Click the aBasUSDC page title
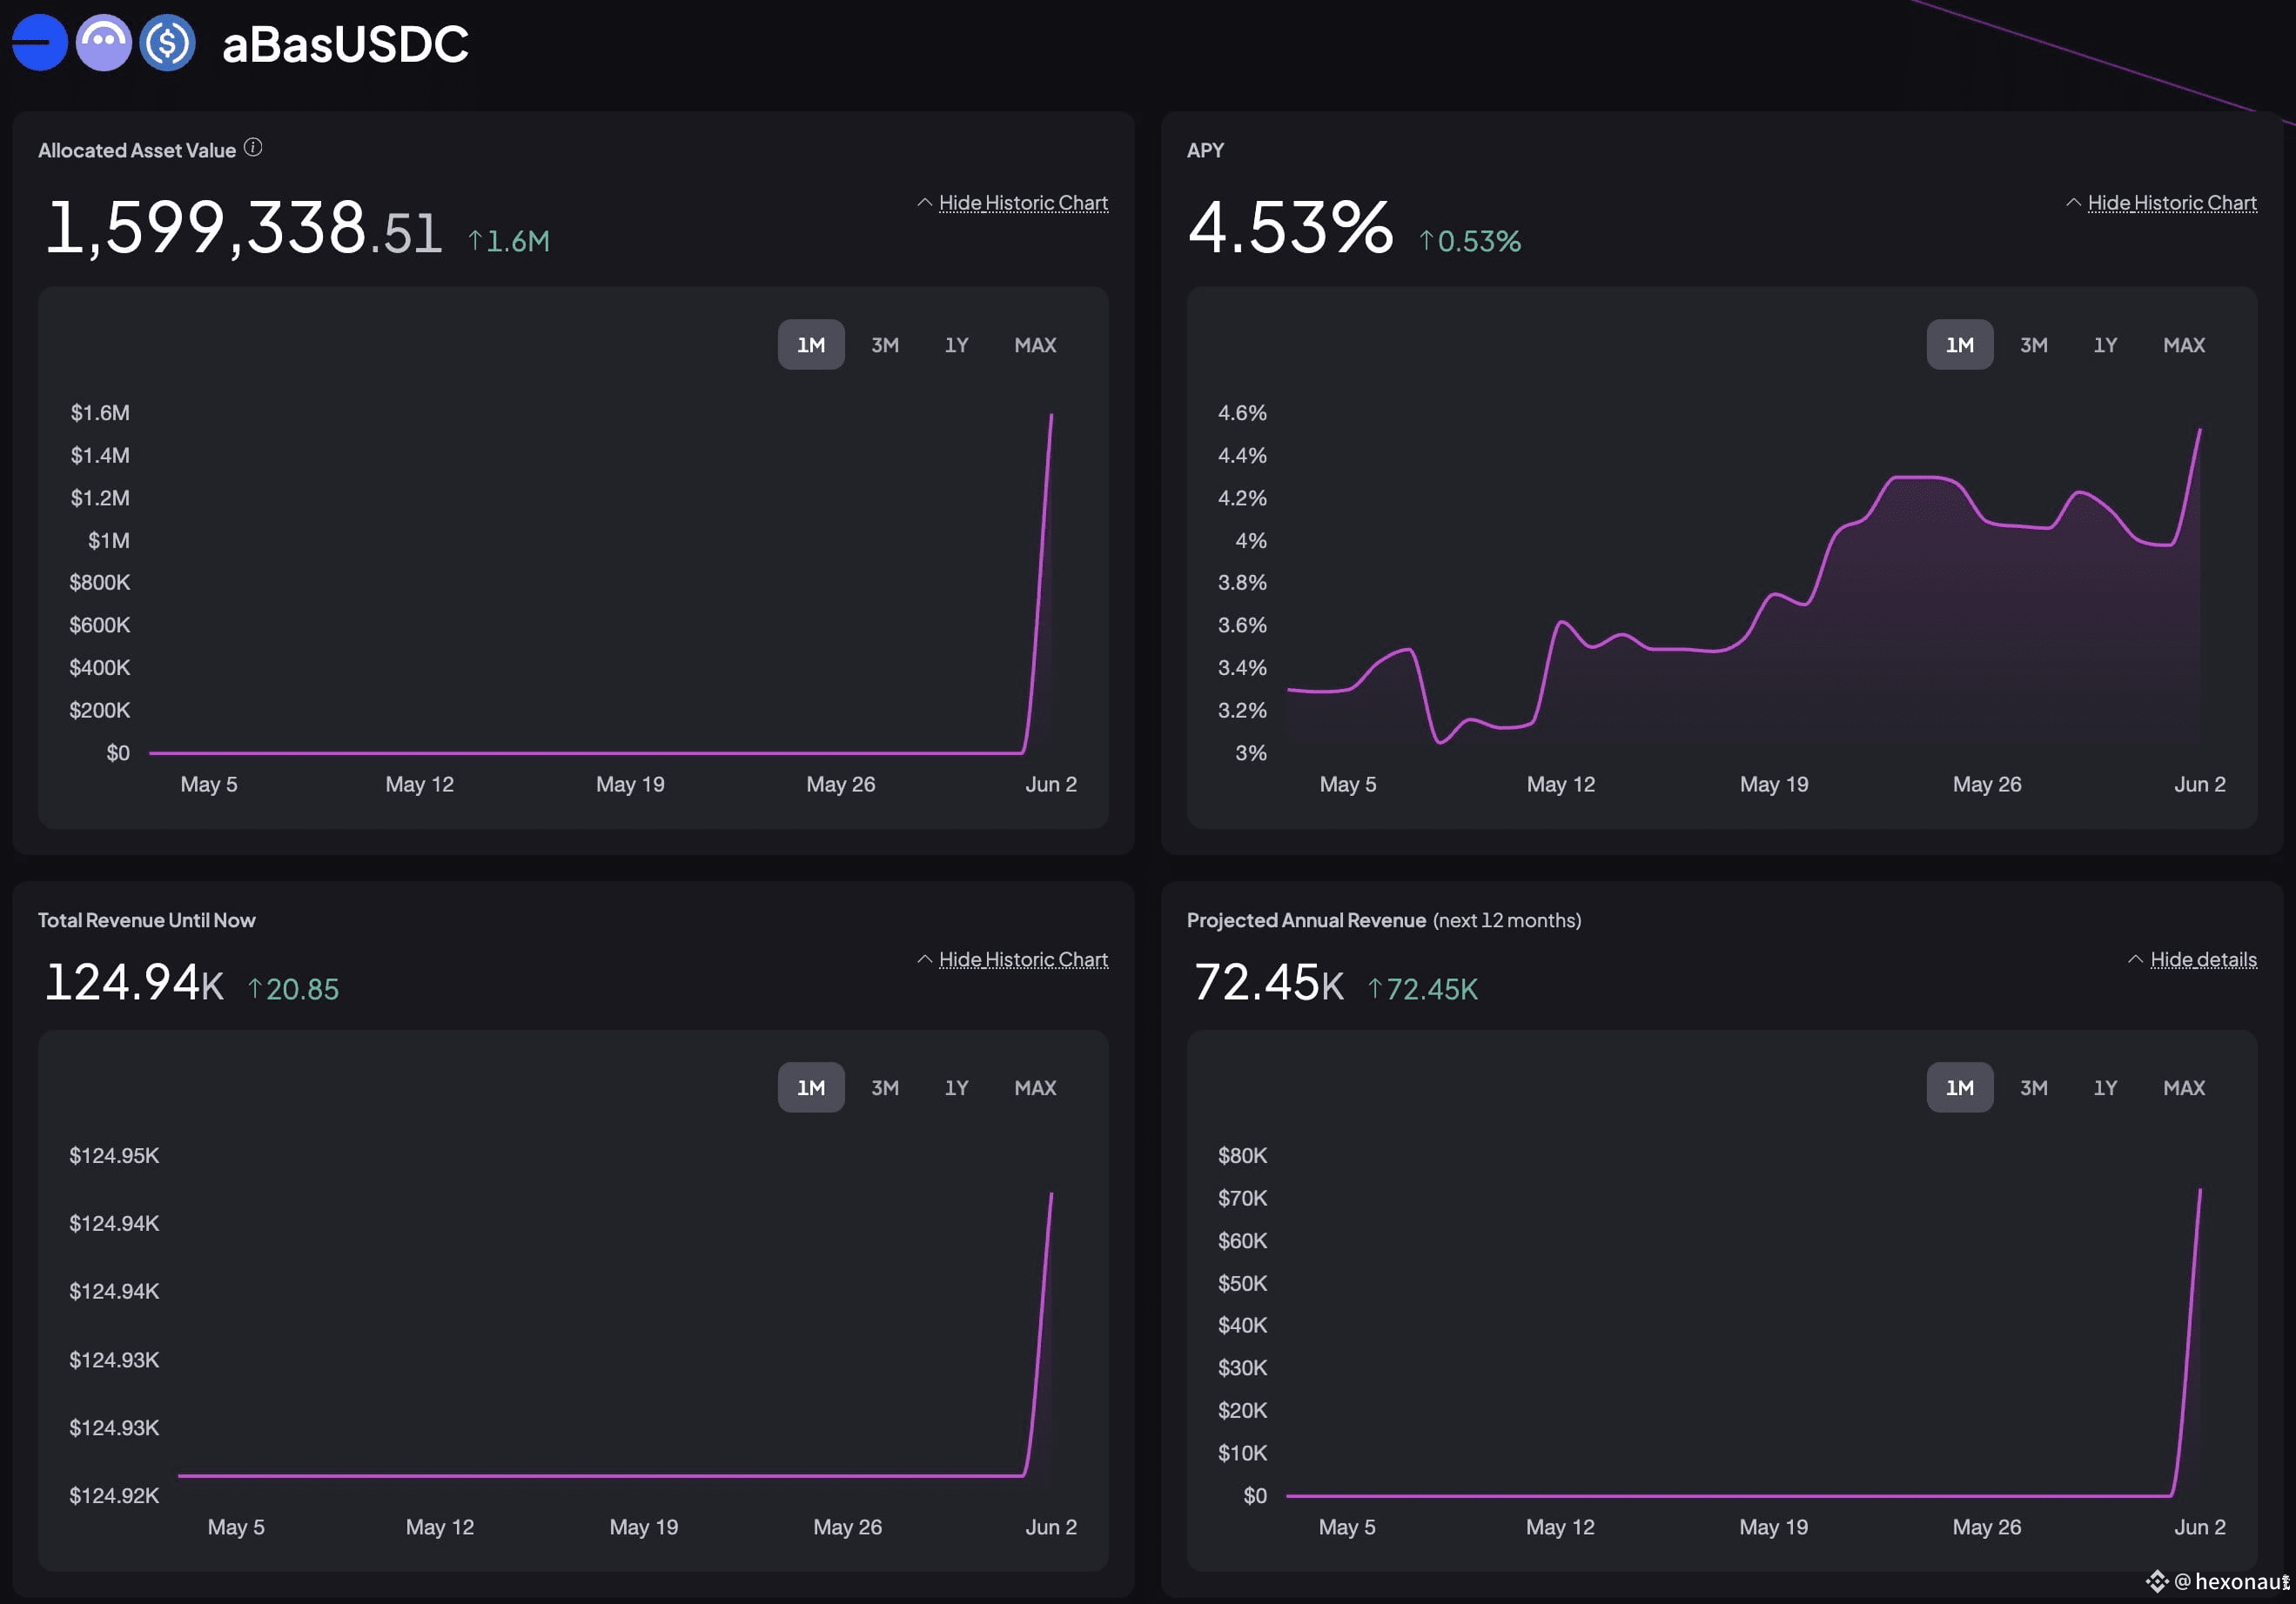 tap(345, 44)
